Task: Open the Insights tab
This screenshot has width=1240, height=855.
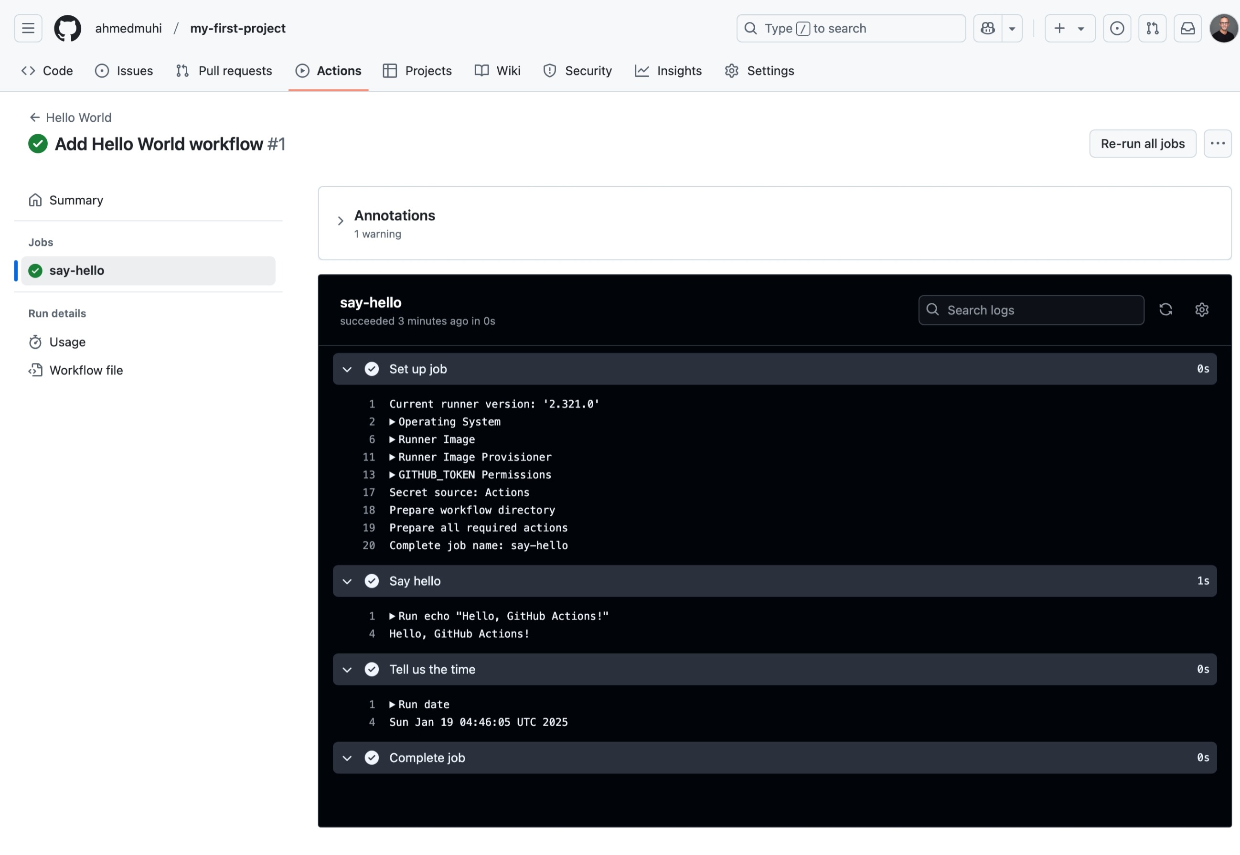Action: tap(668, 71)
